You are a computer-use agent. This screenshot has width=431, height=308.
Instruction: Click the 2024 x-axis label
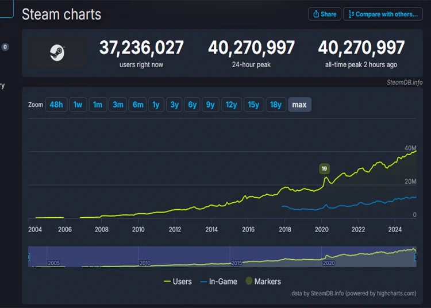tap(395, 229)
